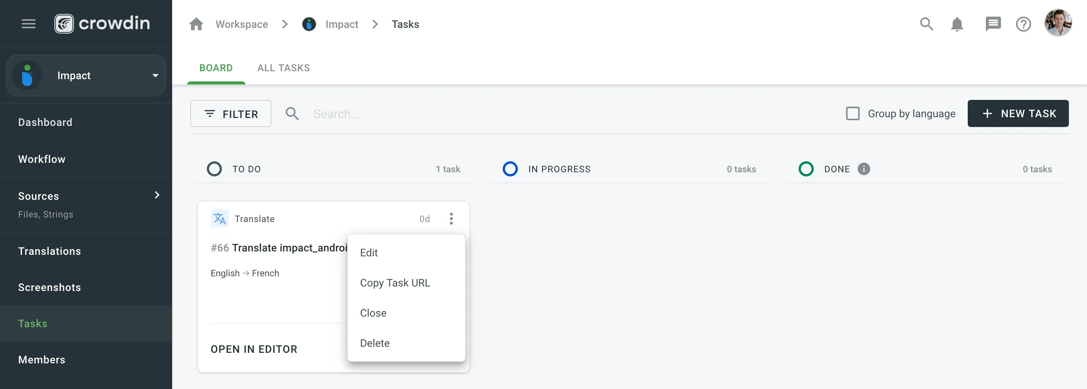Image resolution: width=1087 pixels, height=389 pixels.
Task: Open global search magnifier icon
Action: 926,24
